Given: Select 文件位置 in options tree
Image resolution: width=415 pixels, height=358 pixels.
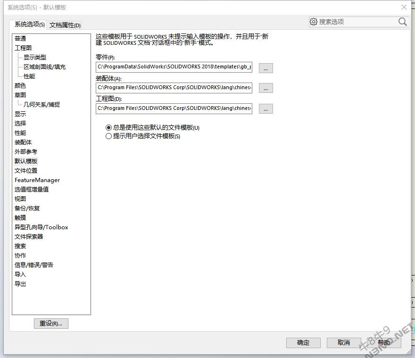Looking at the screenshot, I should point(25,171).
